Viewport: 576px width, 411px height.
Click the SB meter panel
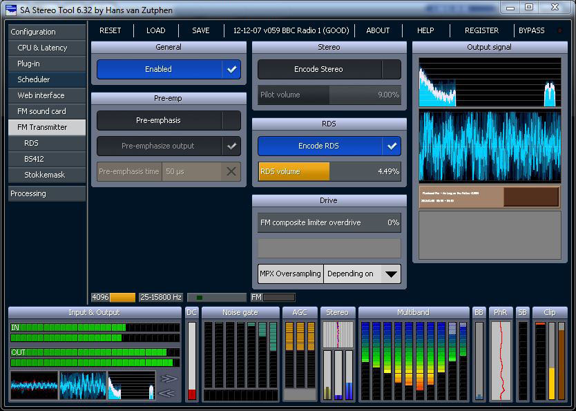[x=523, y=354]
